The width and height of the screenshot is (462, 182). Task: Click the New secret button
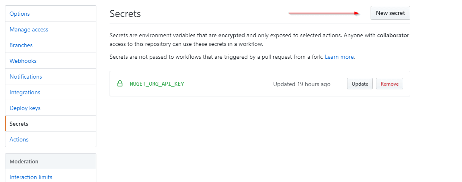[x=390, y=13]
